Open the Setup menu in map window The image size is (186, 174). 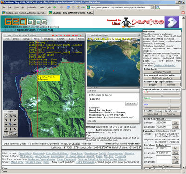click(27, 39)
